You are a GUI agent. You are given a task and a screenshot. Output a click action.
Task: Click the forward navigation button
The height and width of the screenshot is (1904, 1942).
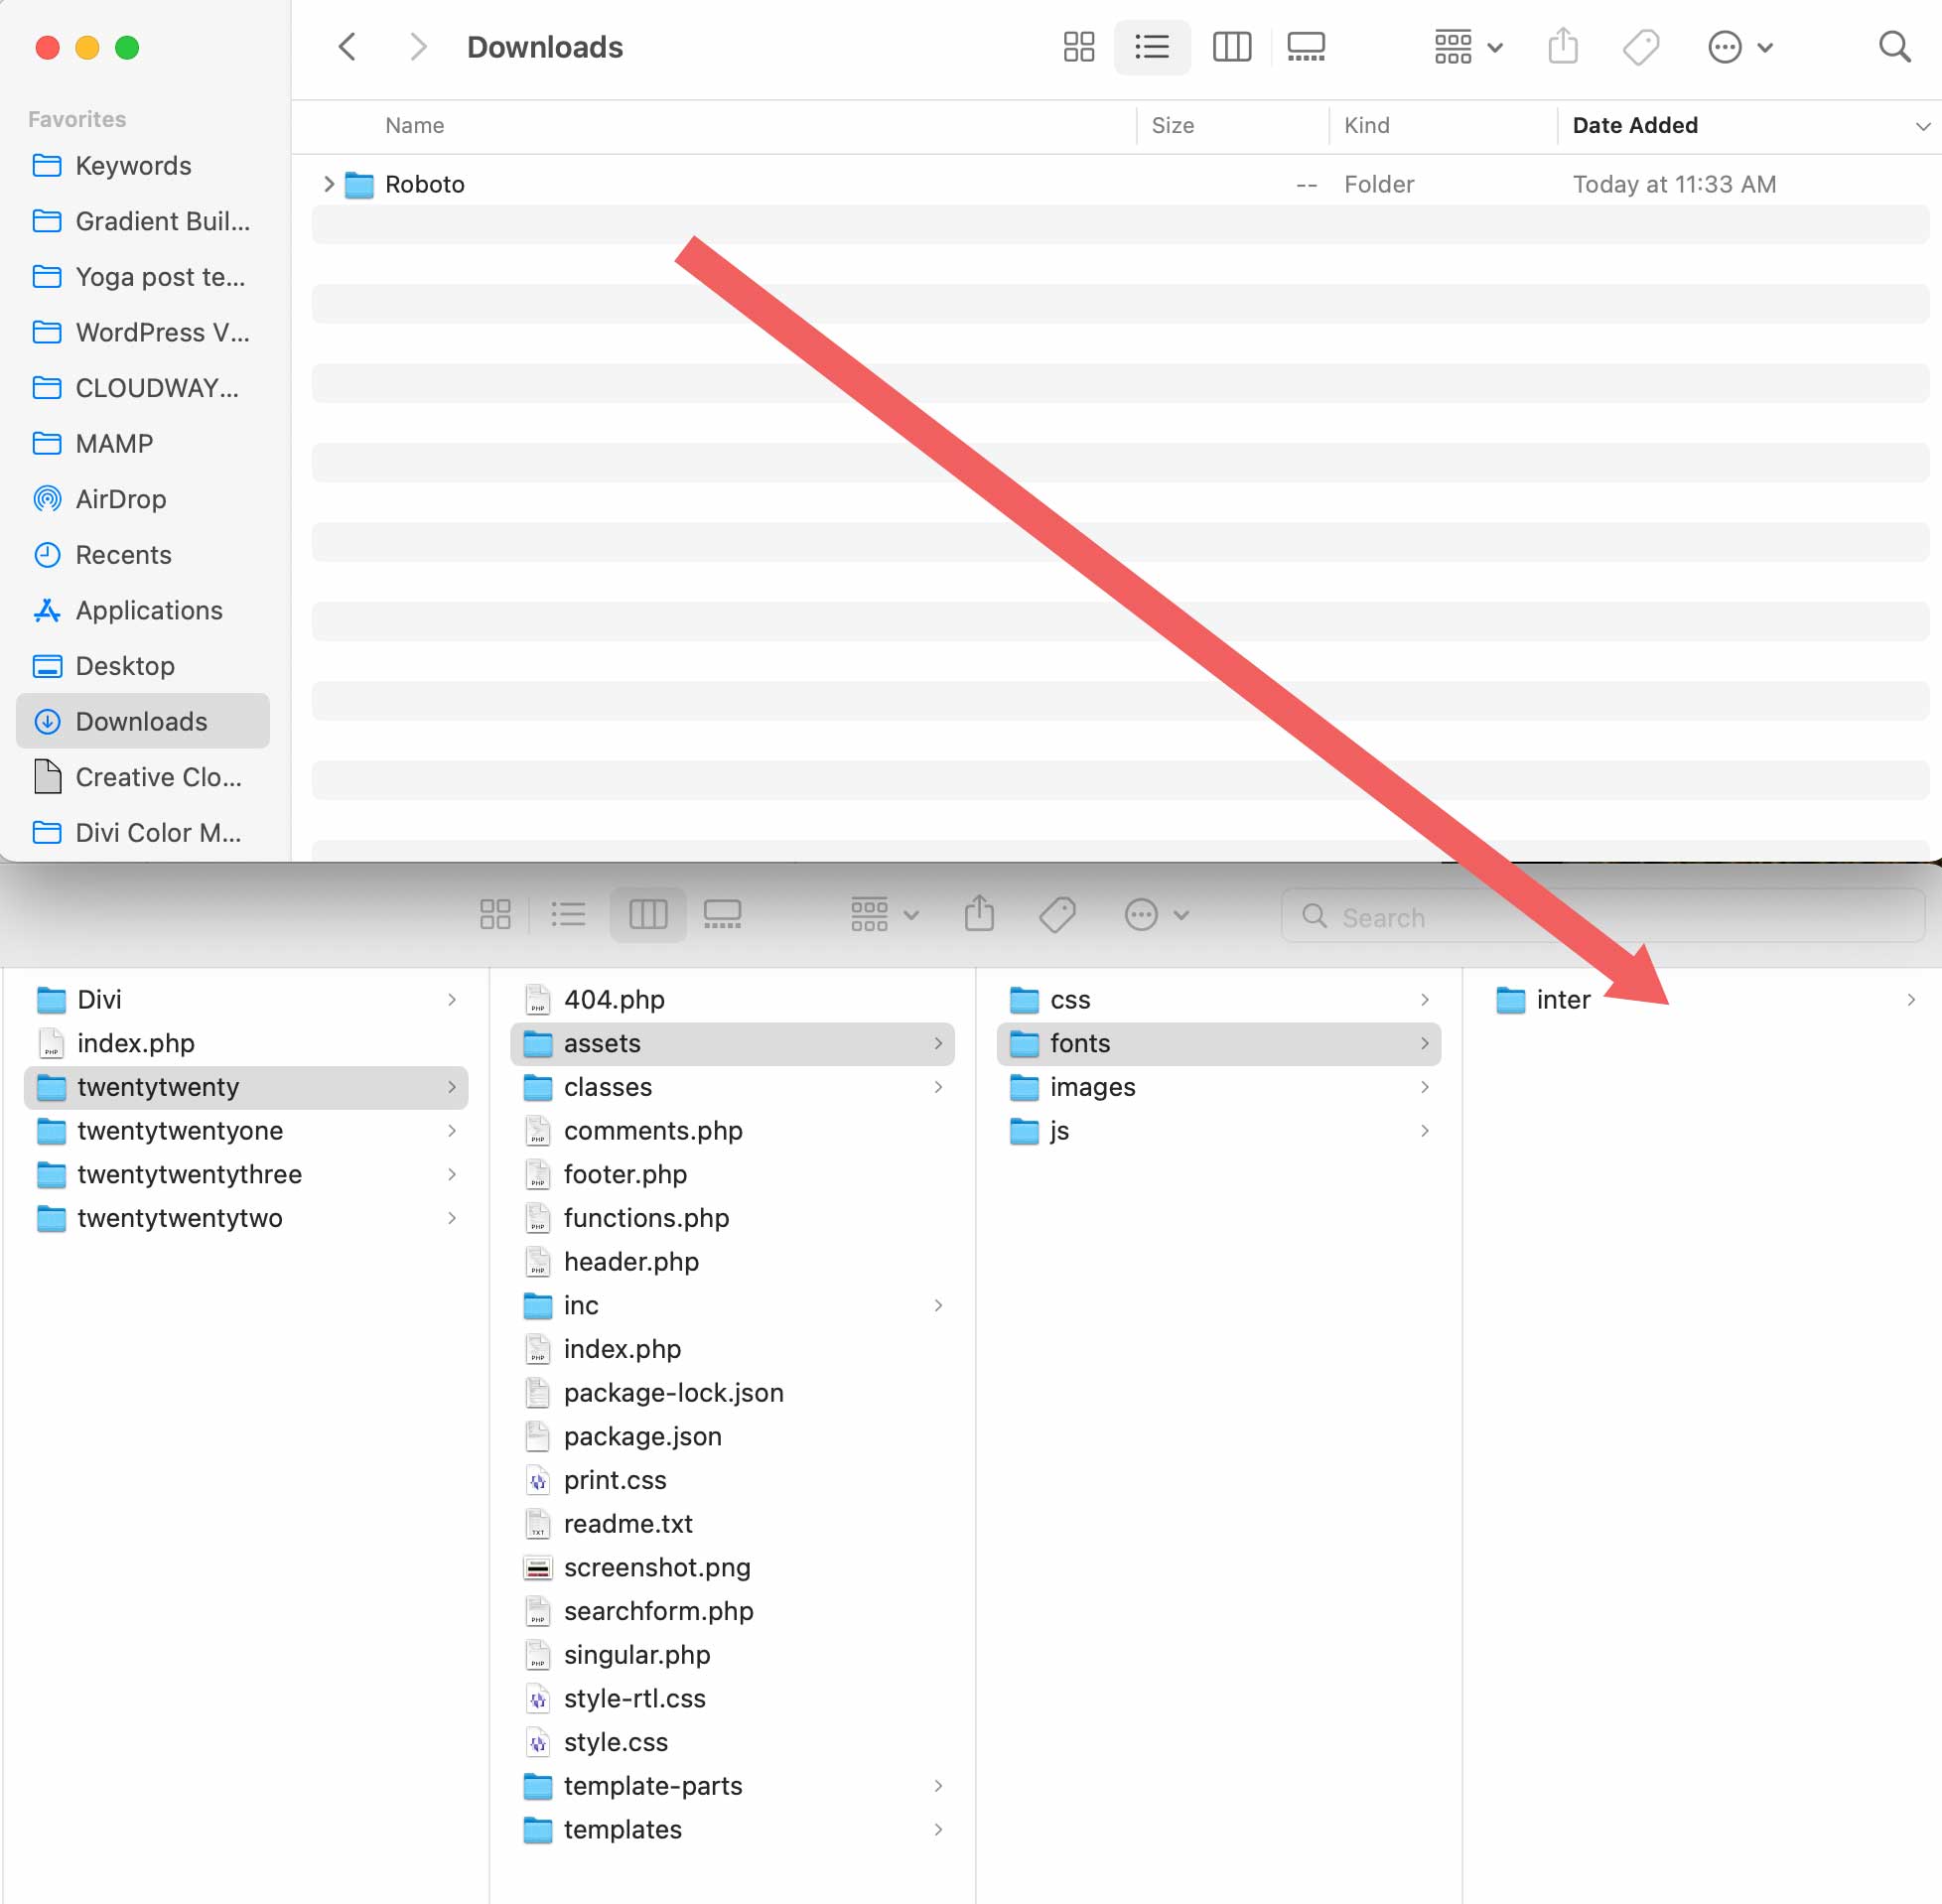coord(417,47)
